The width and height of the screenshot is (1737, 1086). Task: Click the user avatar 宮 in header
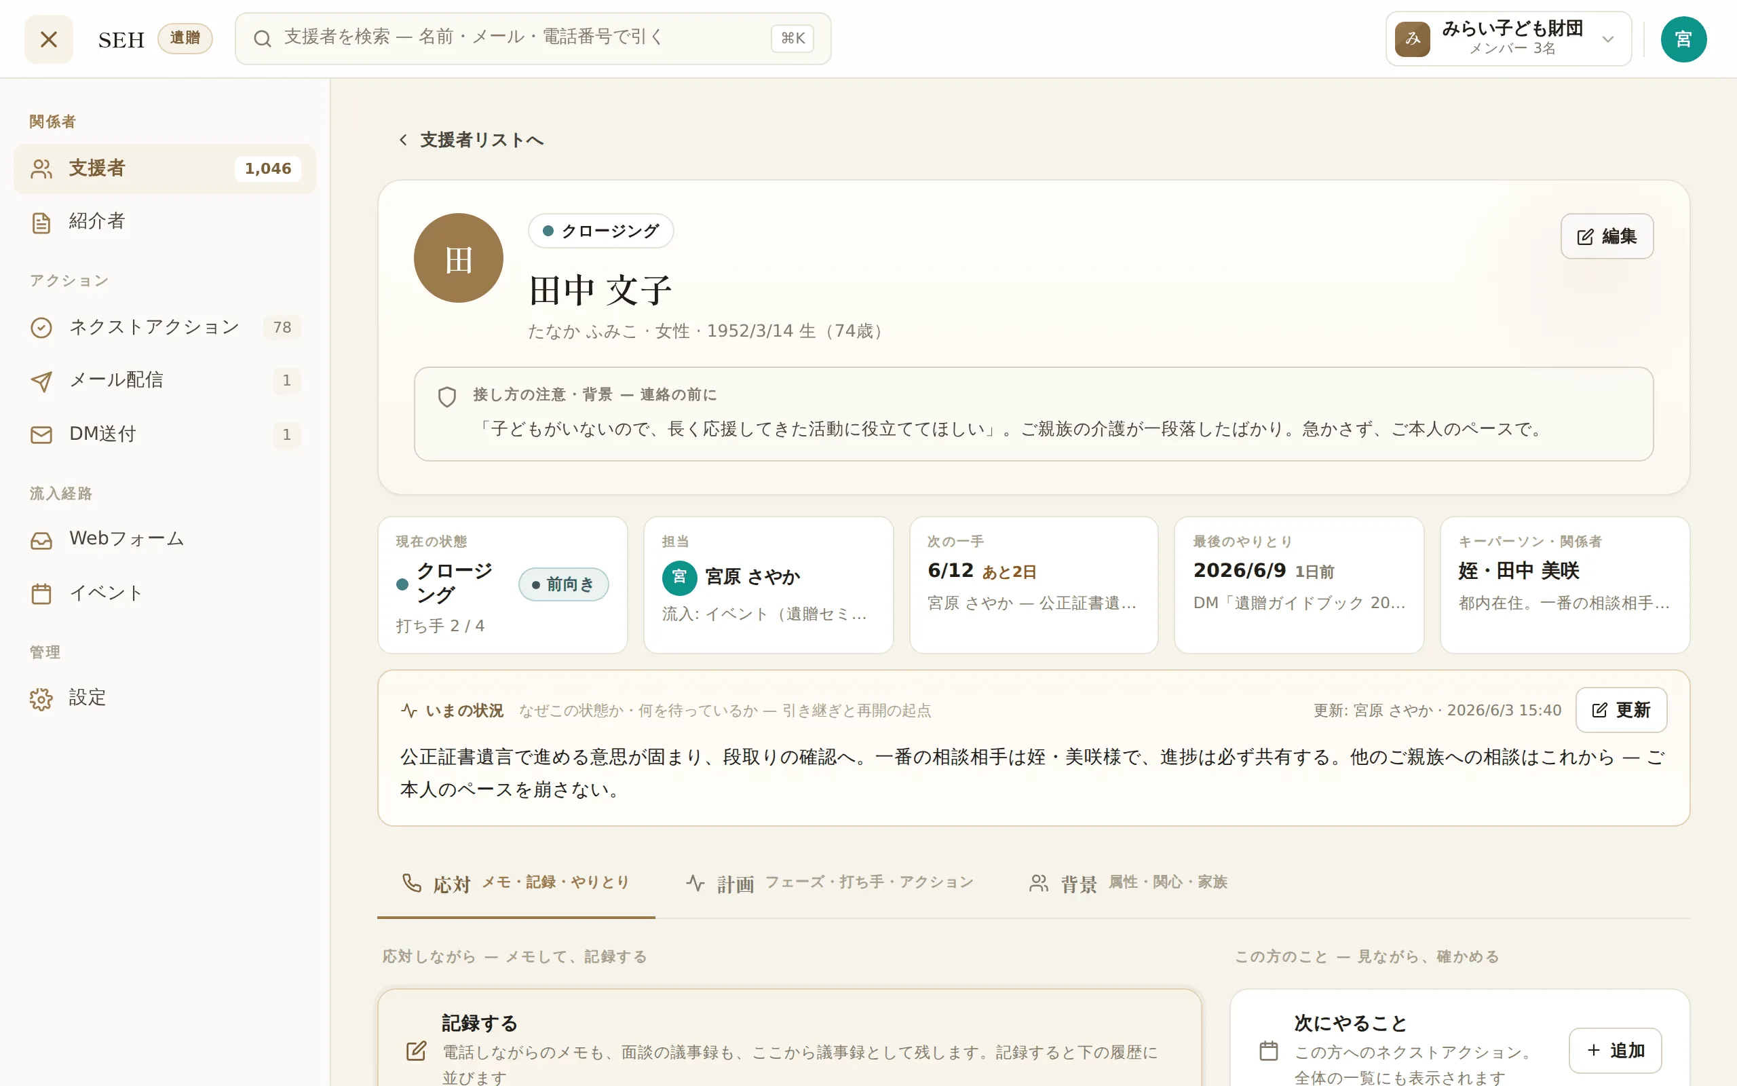coord(1683,39)
